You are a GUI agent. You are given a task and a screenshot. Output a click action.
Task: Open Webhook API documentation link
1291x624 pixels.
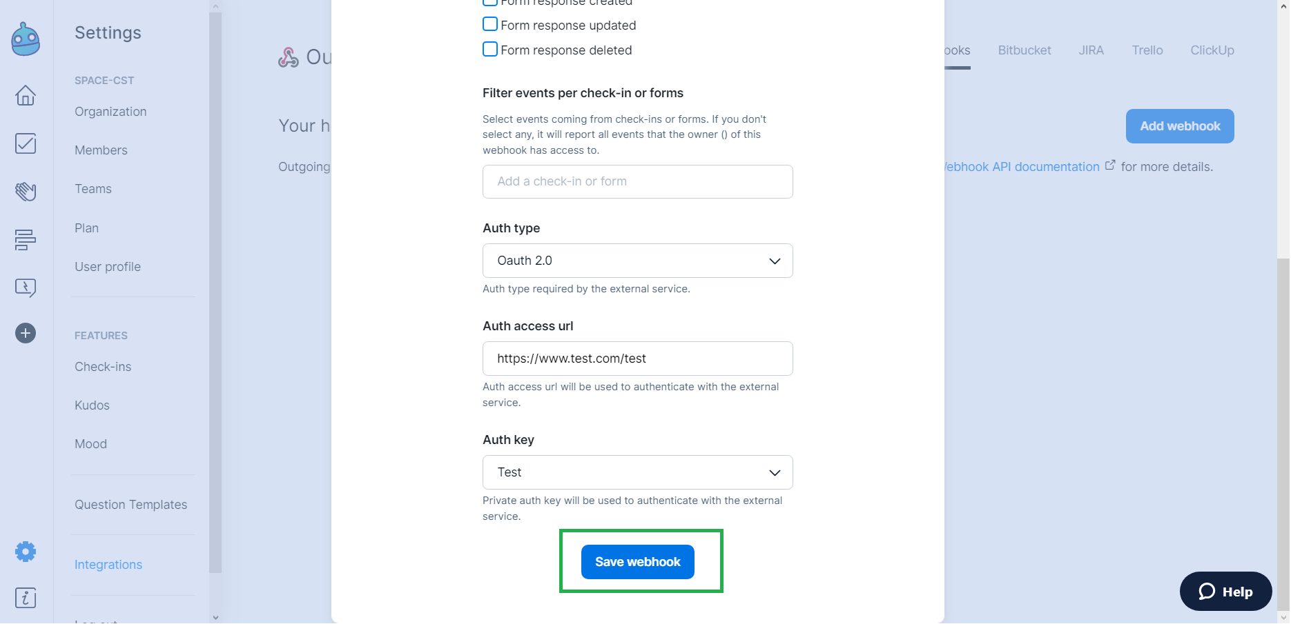(x=1022, y=167)
